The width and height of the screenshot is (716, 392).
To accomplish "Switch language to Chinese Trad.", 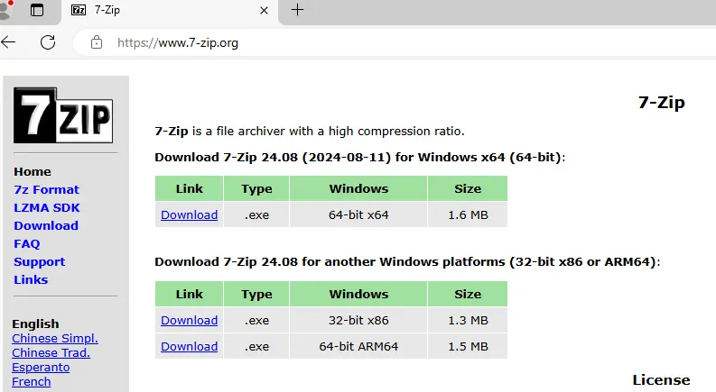I will point(51,353).
